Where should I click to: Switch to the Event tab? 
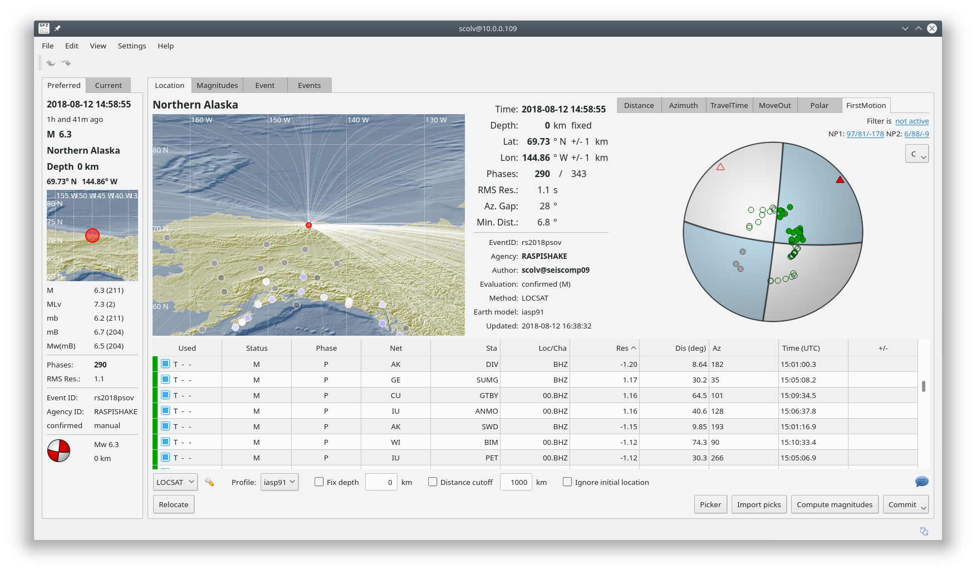(265, 85)
